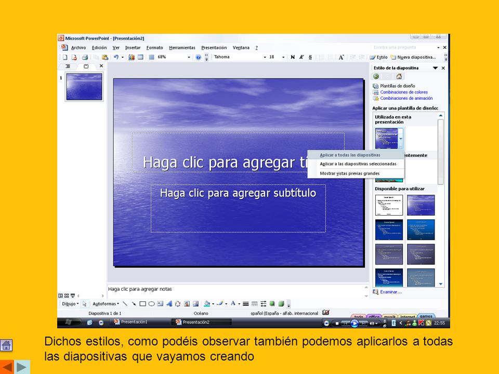Click the Print icon in the toolbar
This screenshot has height=374, width=499.
click(x=85, y=57)
